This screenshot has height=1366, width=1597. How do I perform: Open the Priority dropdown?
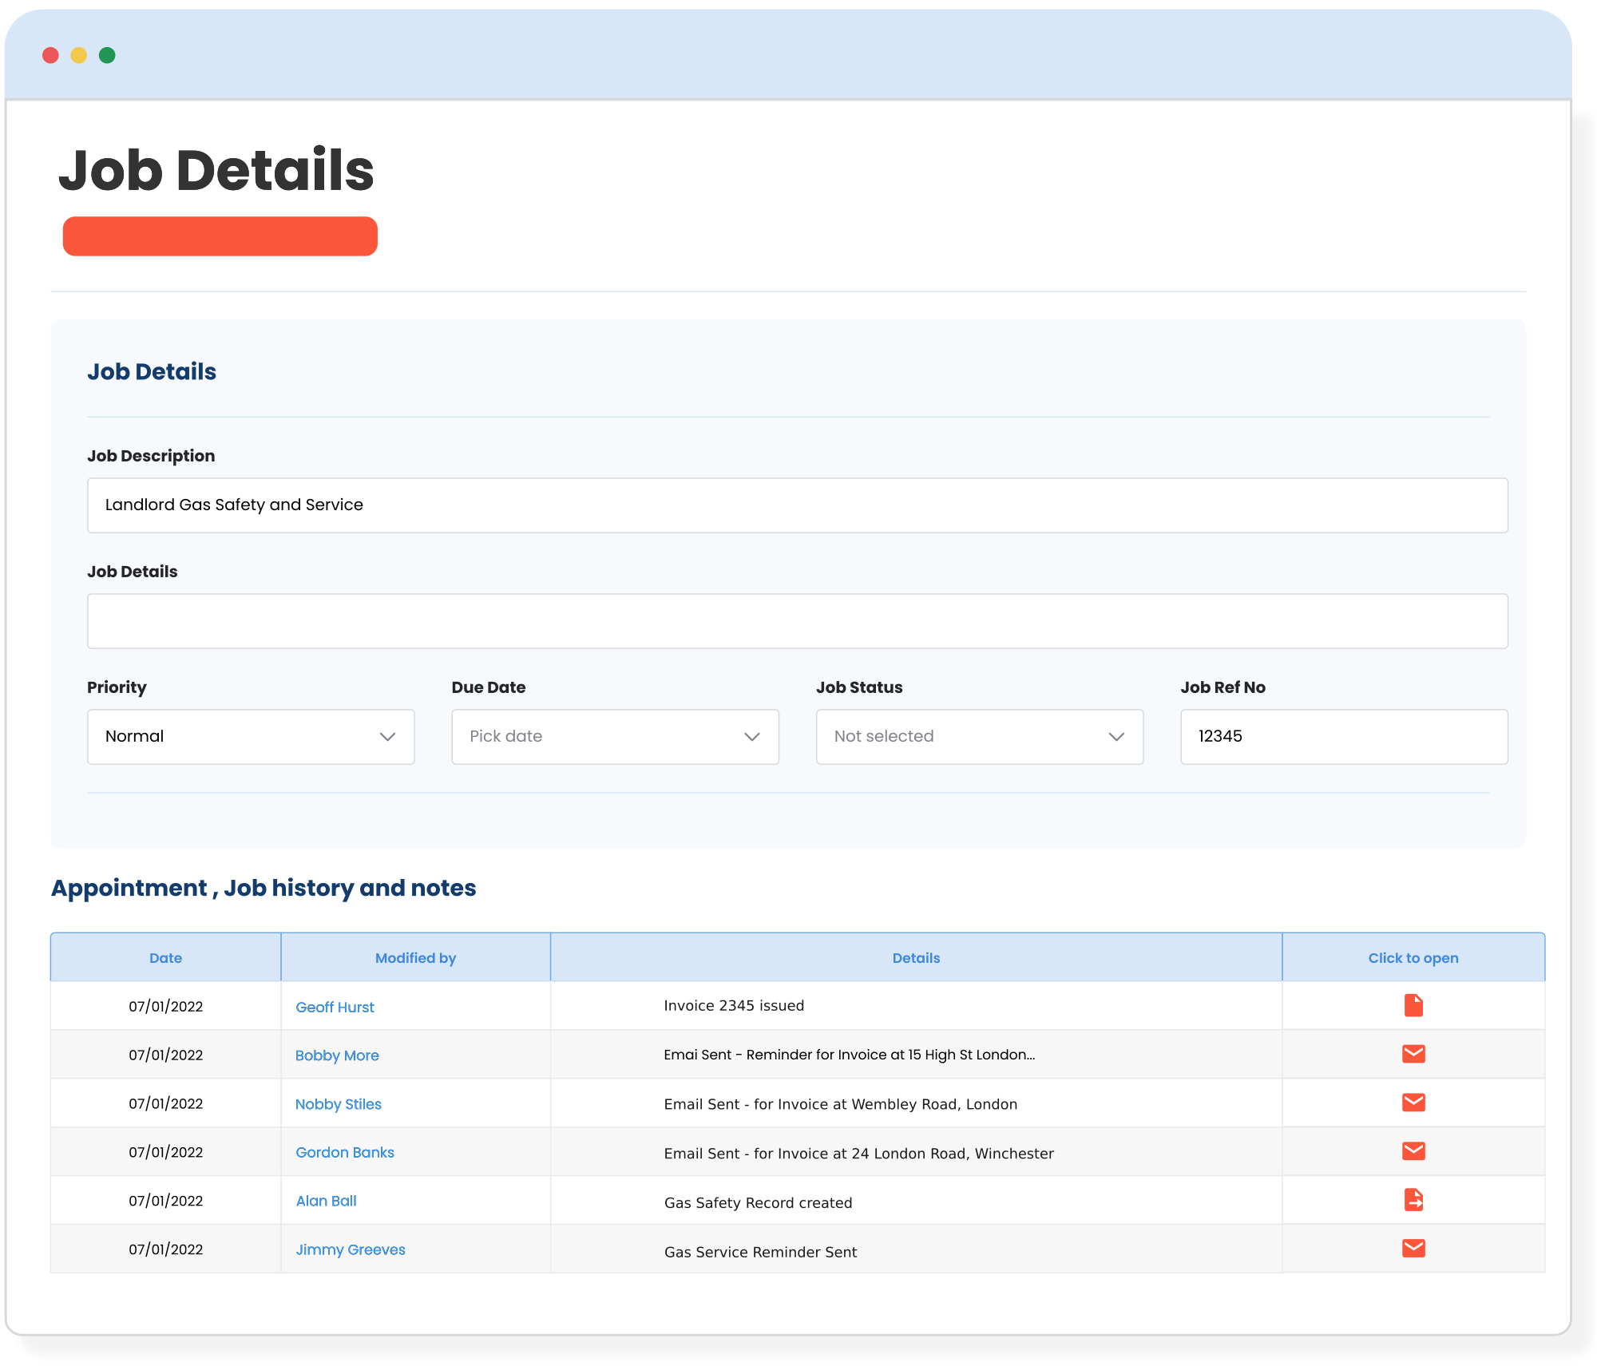[x=250, y=736]
